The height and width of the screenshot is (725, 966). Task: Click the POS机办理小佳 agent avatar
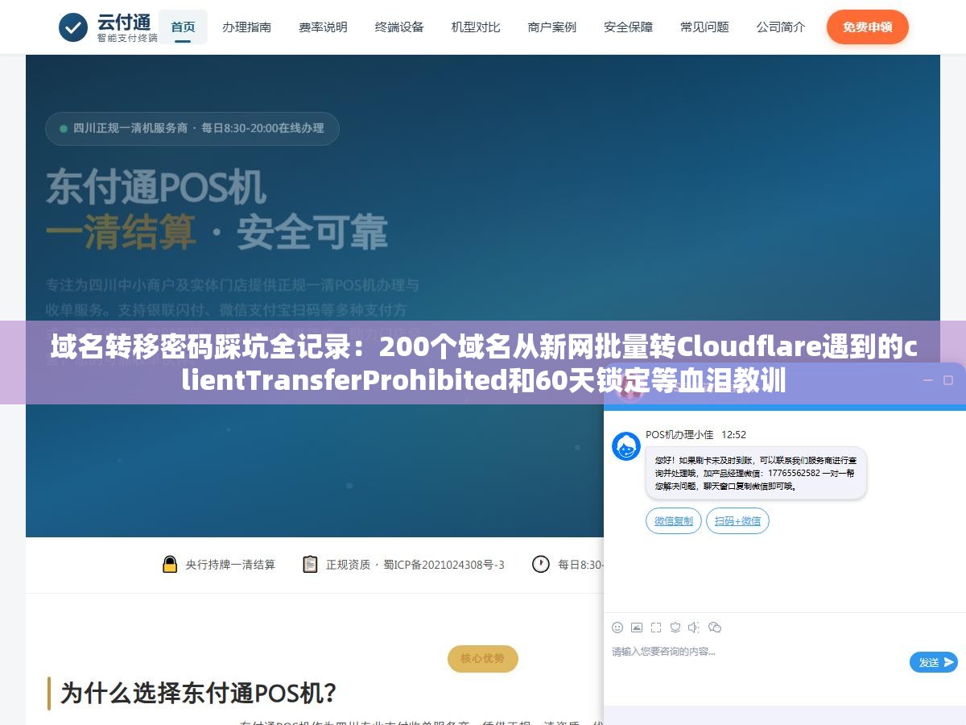pyautogui.click(x=626, y=446)
